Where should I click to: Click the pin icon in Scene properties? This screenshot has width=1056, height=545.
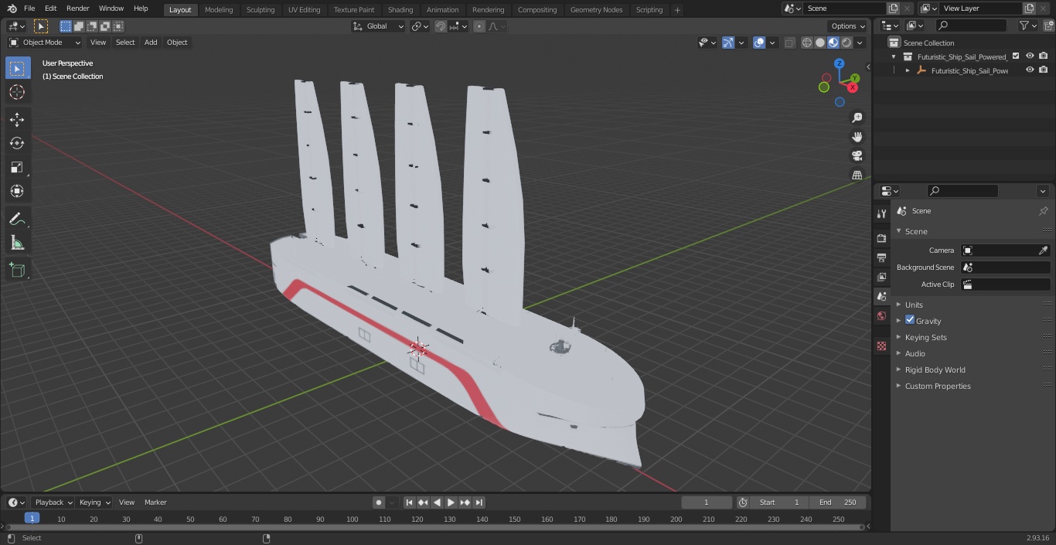pyautogui.click(x=1043, y=211)
